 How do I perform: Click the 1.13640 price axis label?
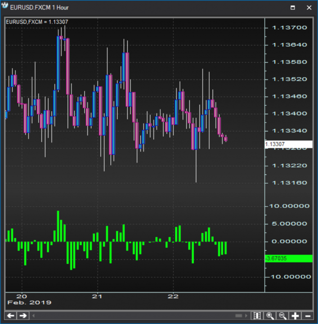290,45
